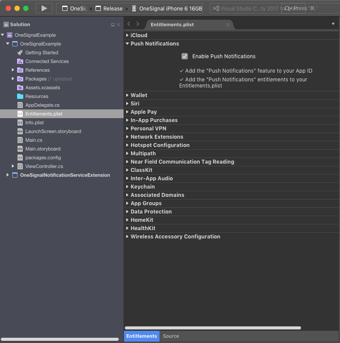Close the Solution pad
The image size is (340, 343).
click(118, 24)
